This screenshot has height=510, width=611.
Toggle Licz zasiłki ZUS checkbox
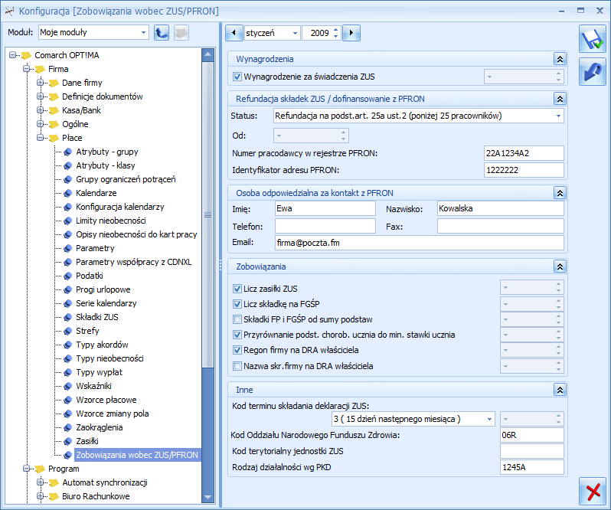(x=237, y=289)
